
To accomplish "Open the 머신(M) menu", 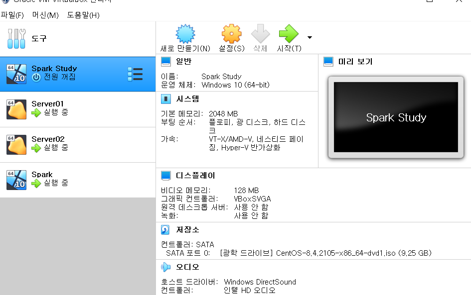I will 45,15.
